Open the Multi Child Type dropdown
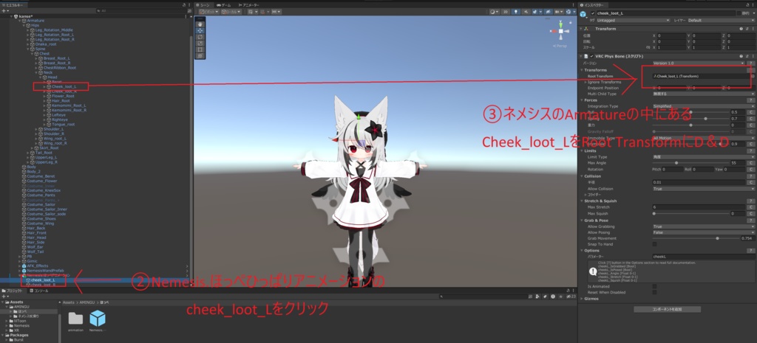Viewport: 757px width, 343px height. click(x=704, y=94)
